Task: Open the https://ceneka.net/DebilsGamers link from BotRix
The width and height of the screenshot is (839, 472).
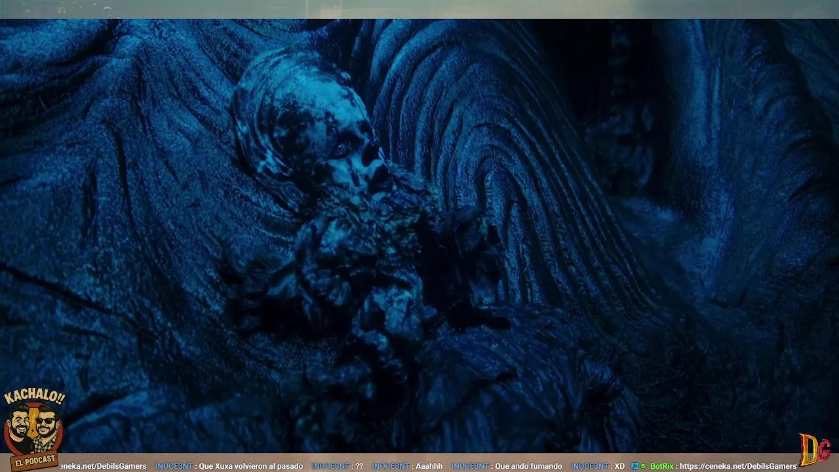Action: pyautogui.click(x=738, y=466)
